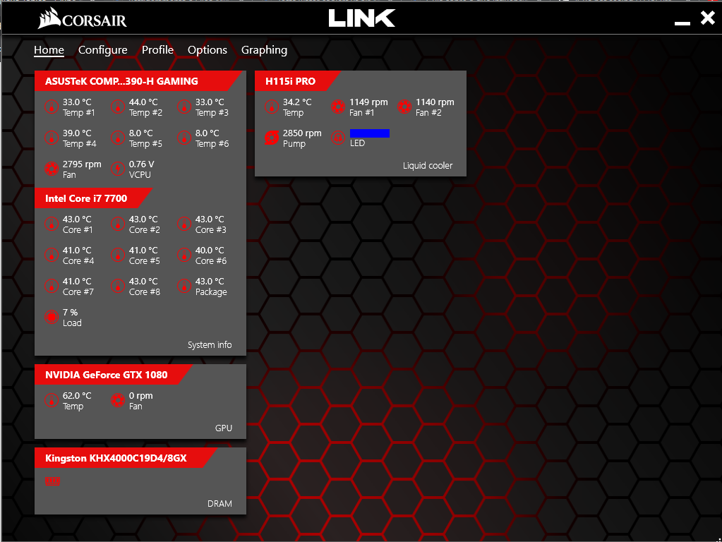This screenshot has width=722, height=542.
Task: Click the Kingston KHX4000C19D4/8GX header
Action: coord(126,458)
